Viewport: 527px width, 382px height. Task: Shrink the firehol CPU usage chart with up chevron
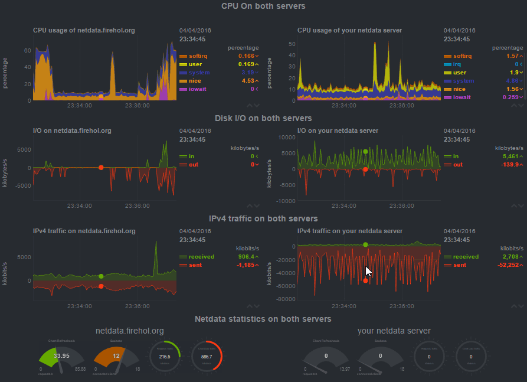(x=250, y=106)
